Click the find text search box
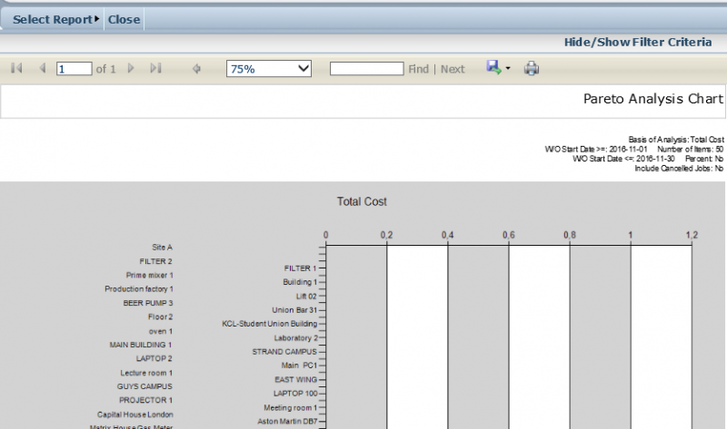The image size is (727, 429). (366, 68)
